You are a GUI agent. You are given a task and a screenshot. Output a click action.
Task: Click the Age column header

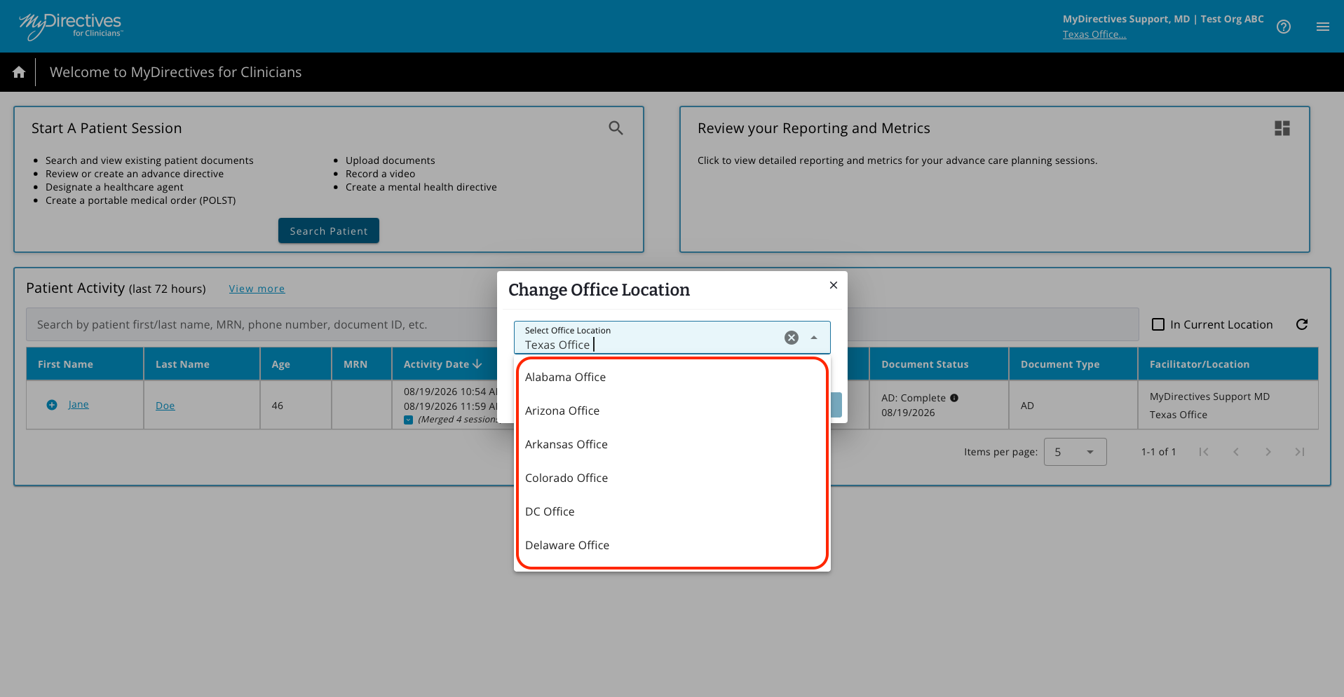[296, 364]
